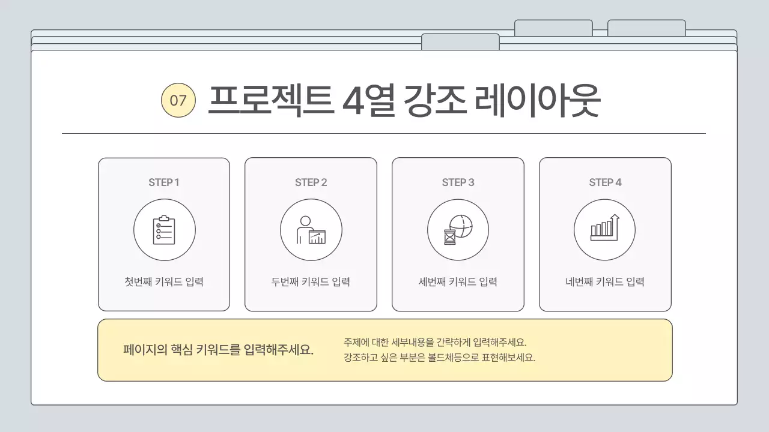The width and height of the screenshot is (769, 432).
Task: Click the rising bar graph icon in STEP 4
Action: point(604,230)
